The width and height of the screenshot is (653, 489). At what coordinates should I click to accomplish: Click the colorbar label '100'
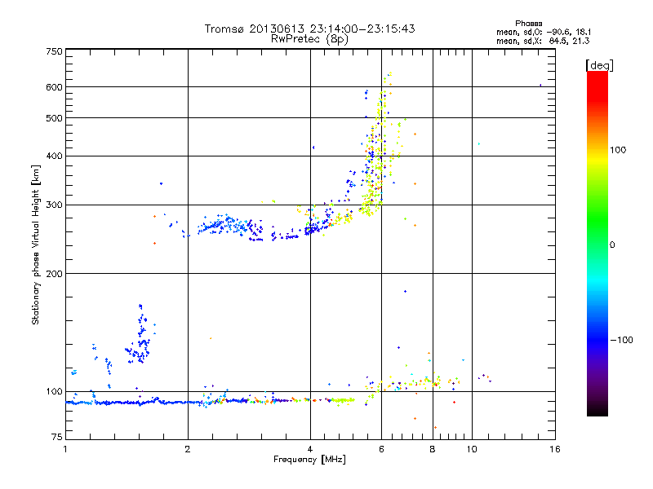[618, 150]
